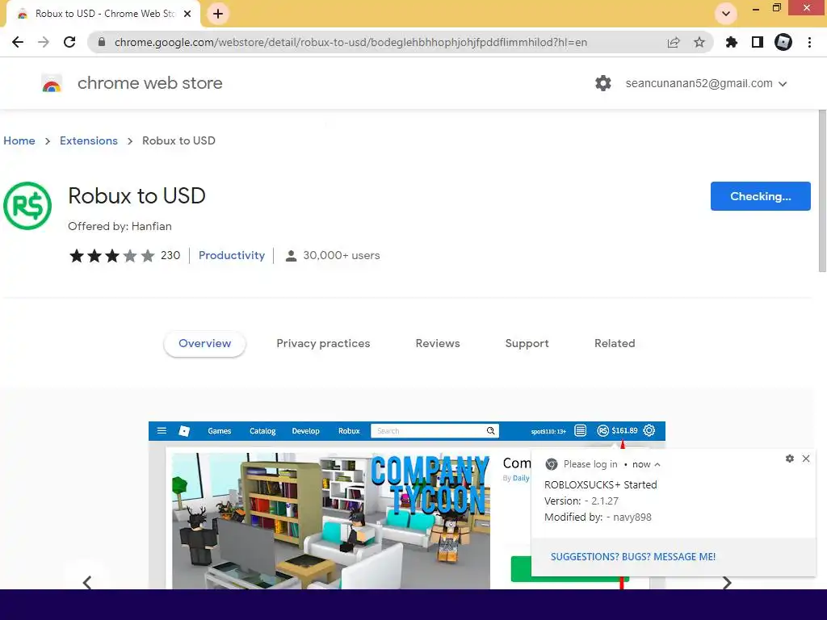The height and width of the screenshot is (620, 827).
Task: Go back to the previous page
Action: (x=18, y=42)
